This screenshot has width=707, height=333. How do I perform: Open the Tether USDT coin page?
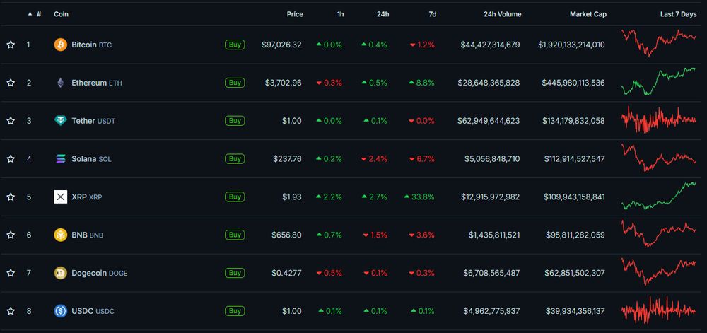[93, 121]
